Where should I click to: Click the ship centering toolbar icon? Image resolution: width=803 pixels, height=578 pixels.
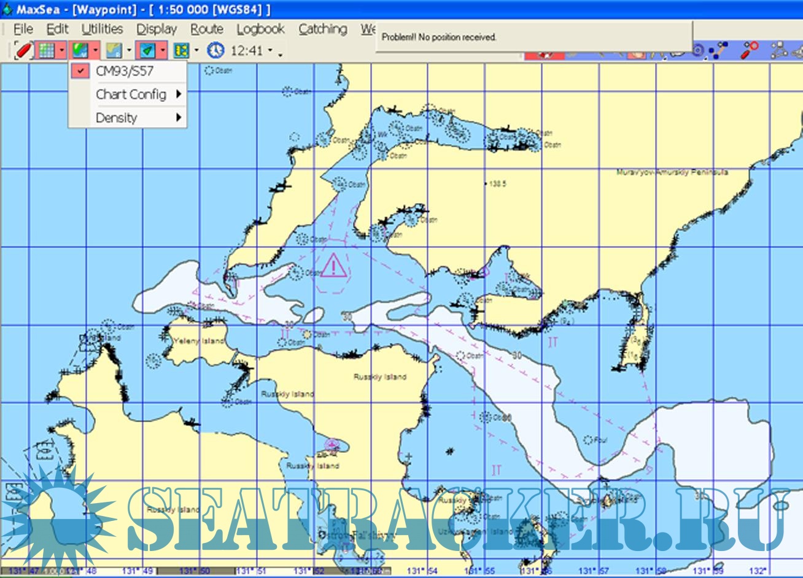[147, 50]
